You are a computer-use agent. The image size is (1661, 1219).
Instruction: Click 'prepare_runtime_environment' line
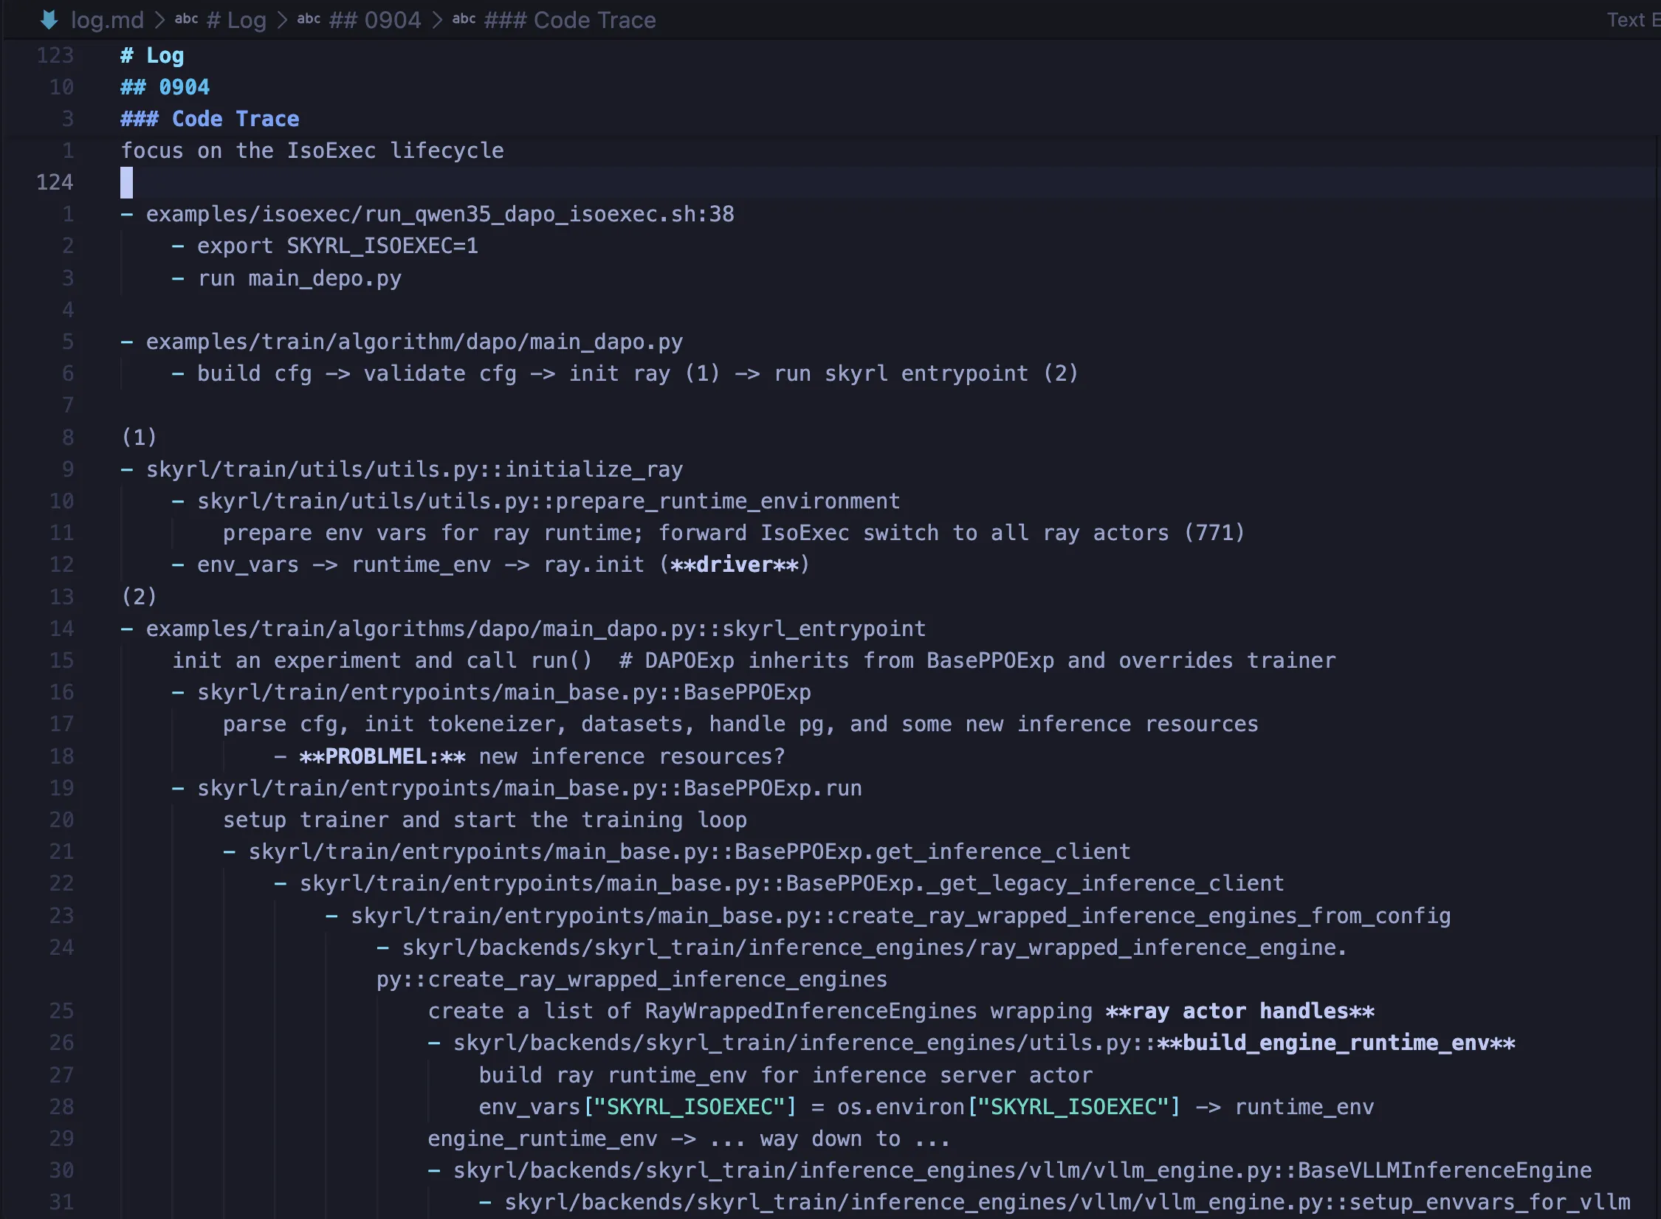[x=548, y=501]
